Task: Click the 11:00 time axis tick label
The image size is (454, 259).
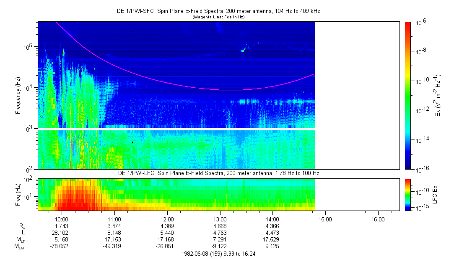Action: click(114, 219)
